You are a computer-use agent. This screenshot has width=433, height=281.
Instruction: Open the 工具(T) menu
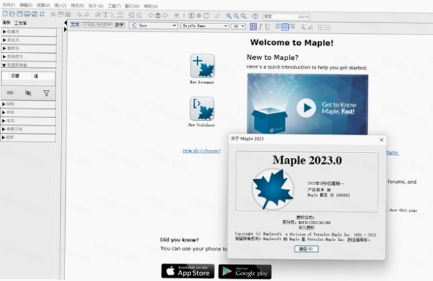114,6
